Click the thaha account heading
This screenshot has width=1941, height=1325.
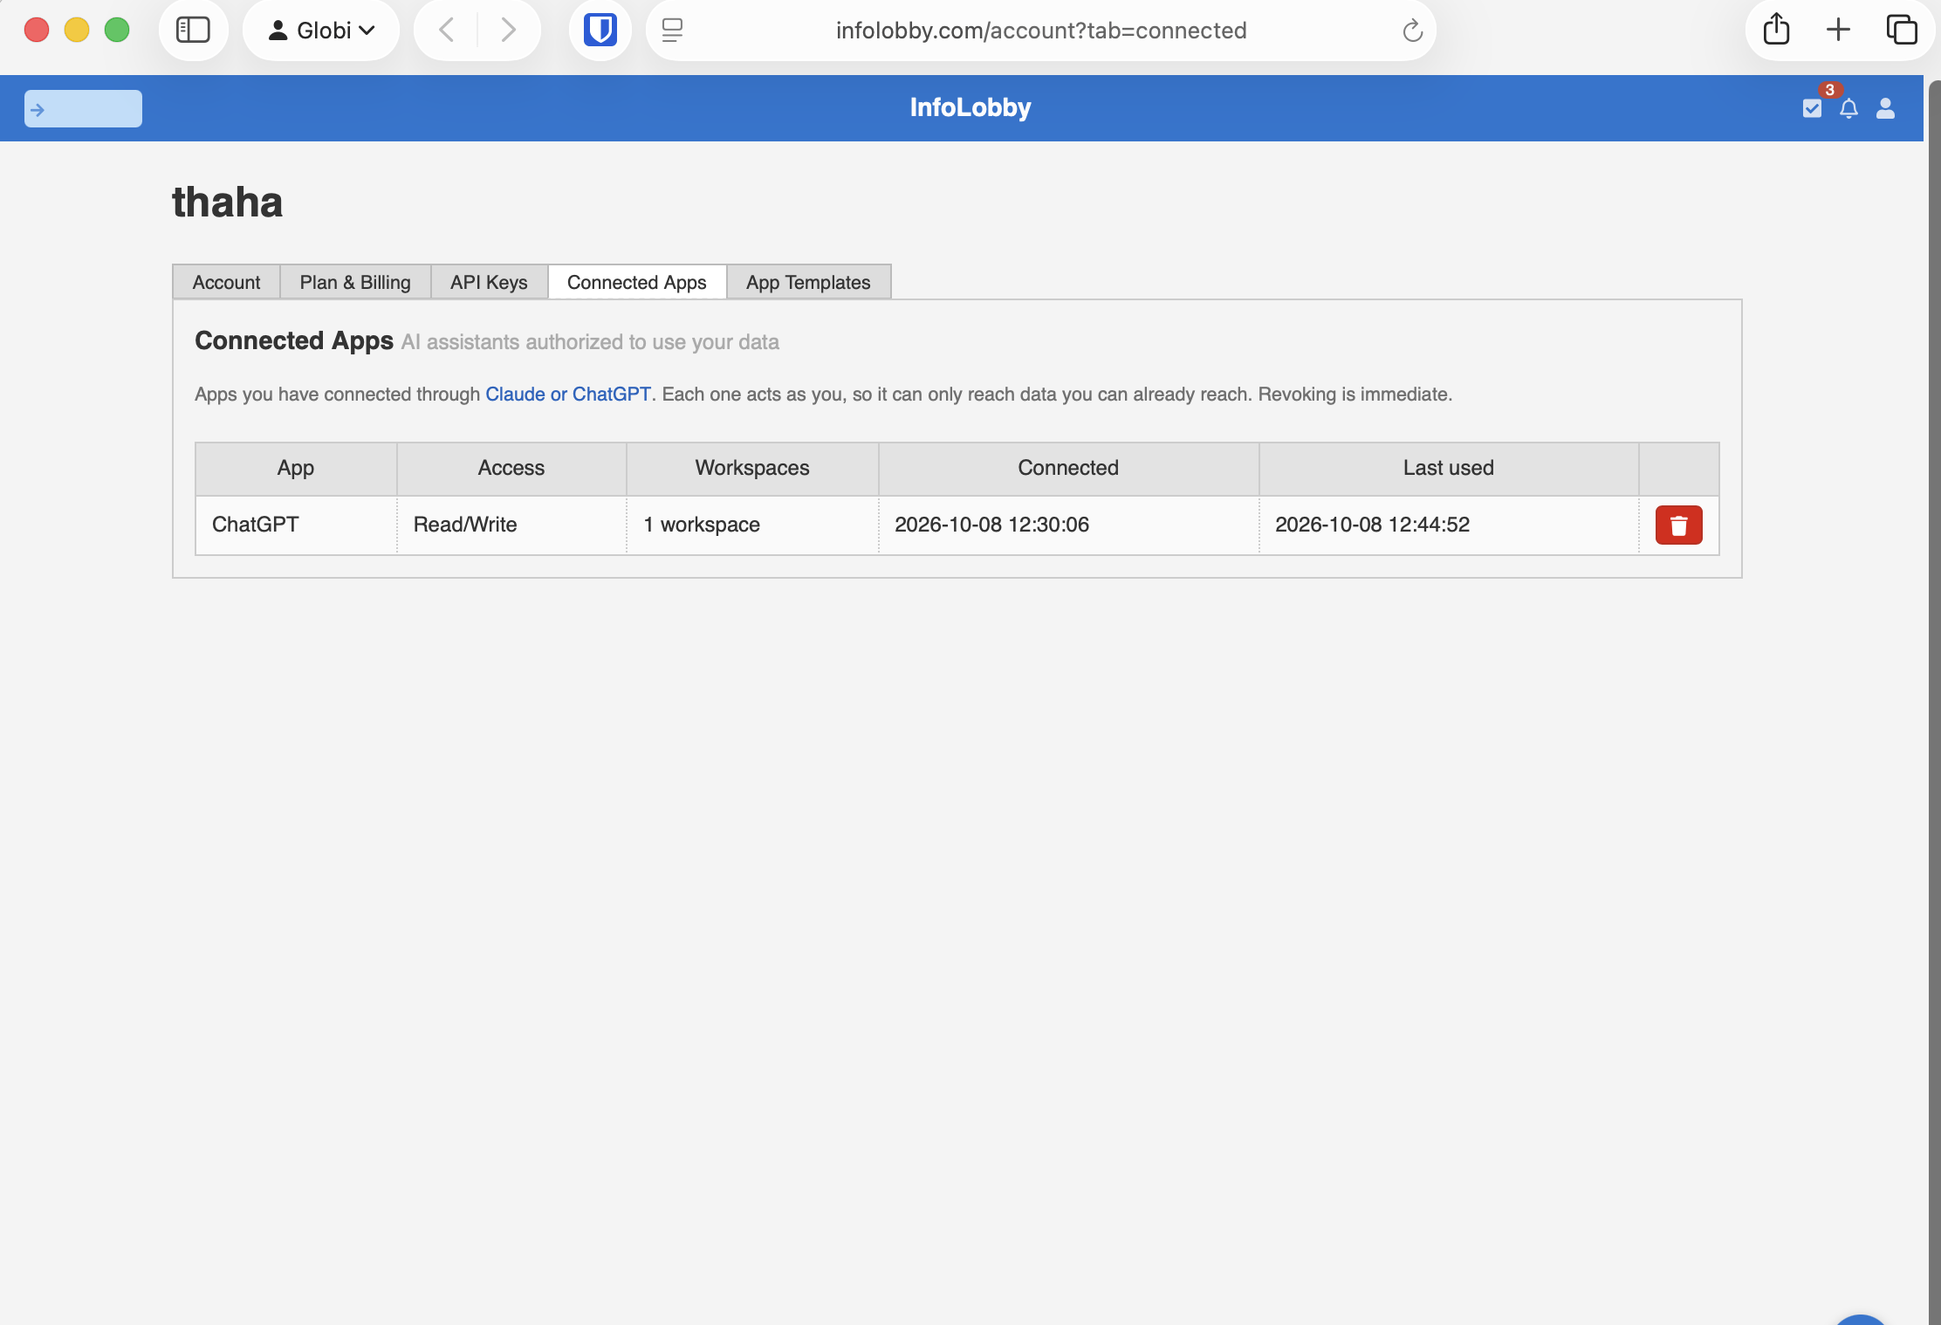pyautogui.click(x=227, y=203)
